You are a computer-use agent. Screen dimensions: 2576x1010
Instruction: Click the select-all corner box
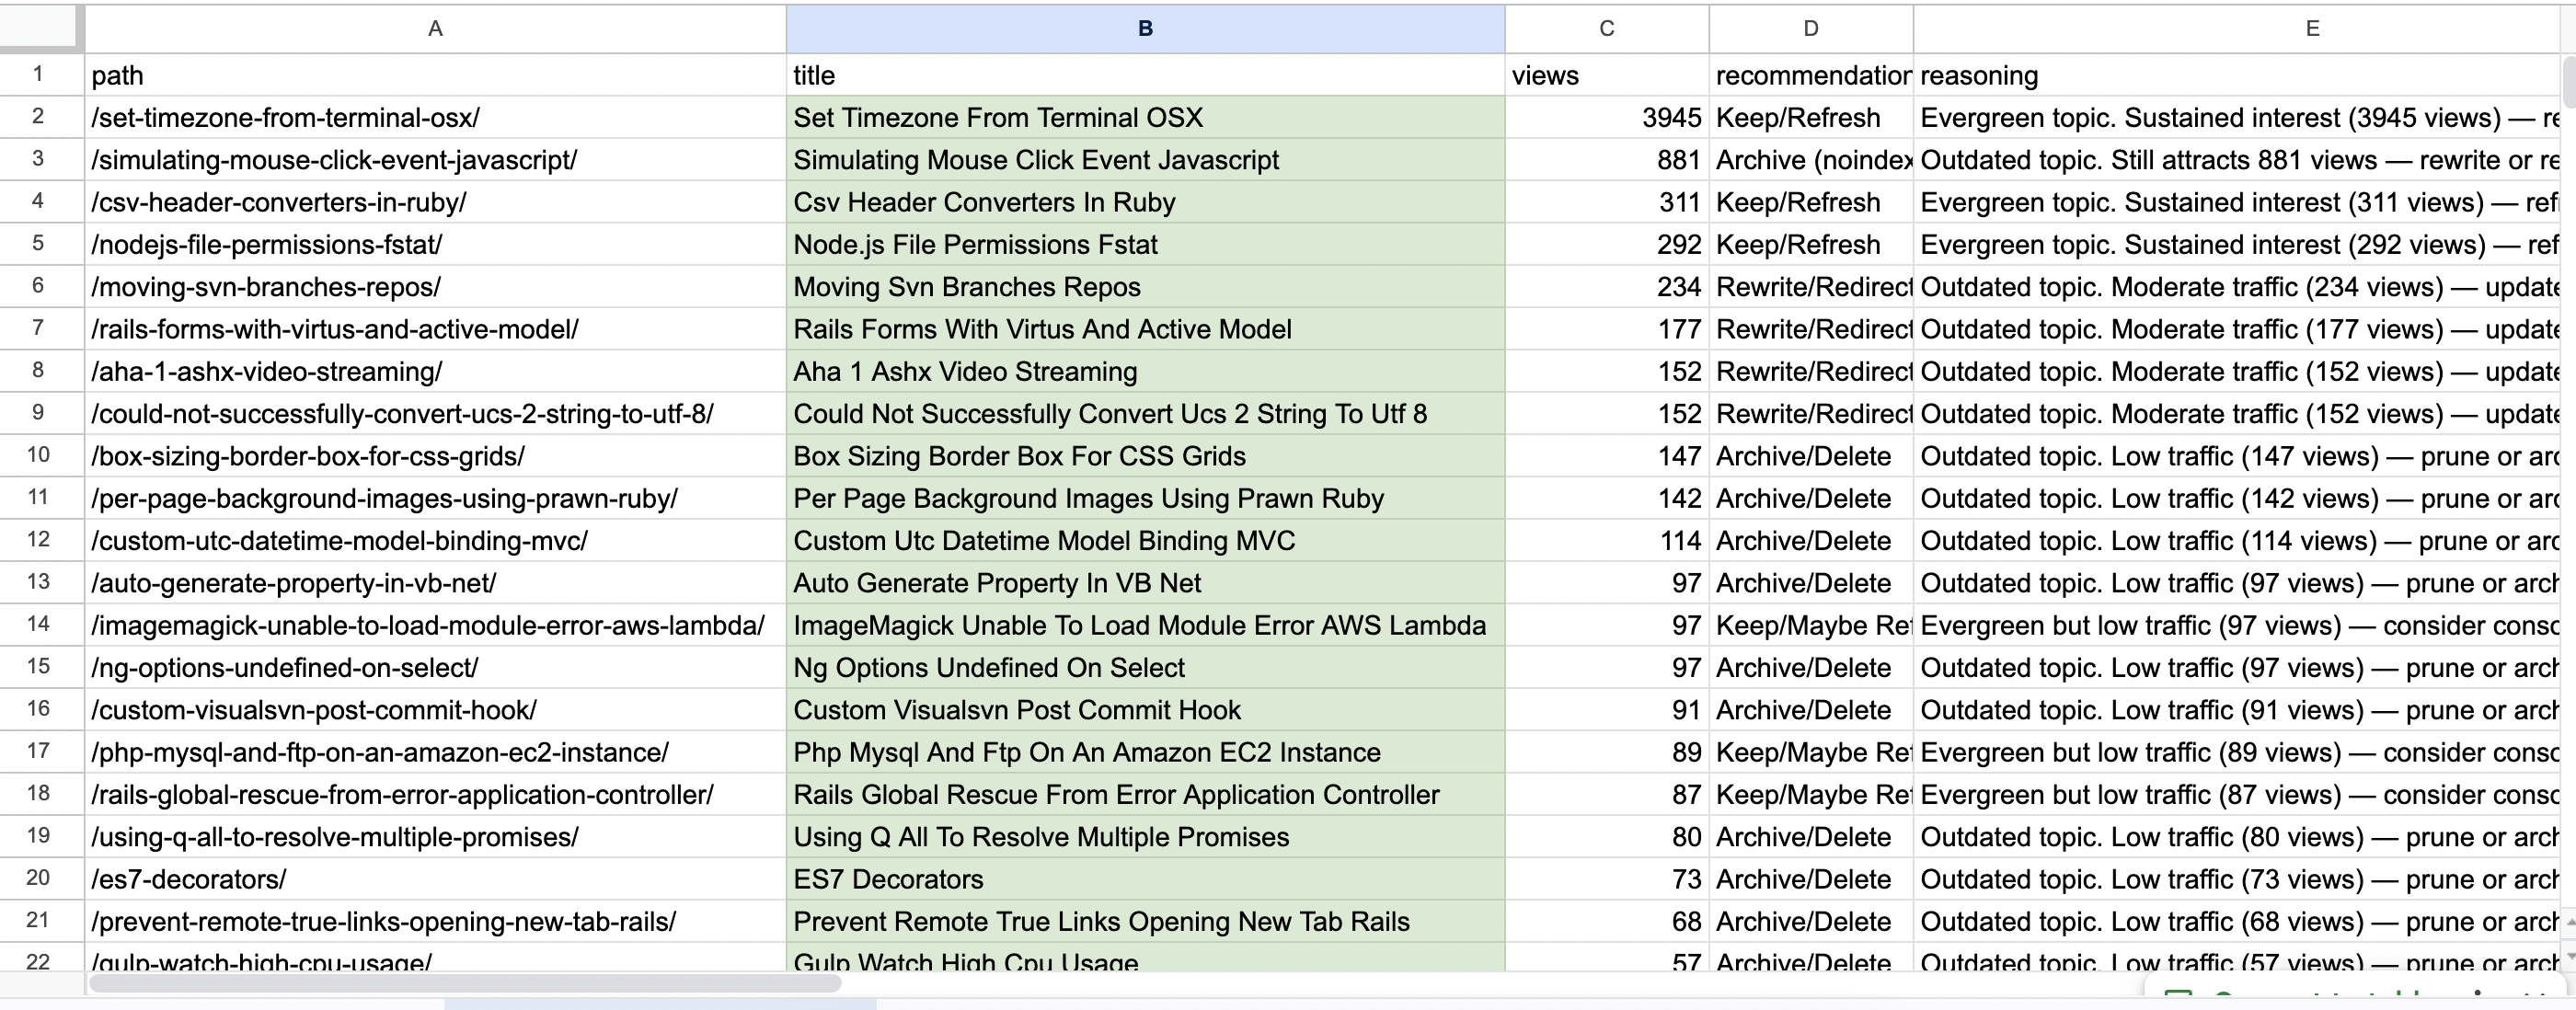tap(40, 27)
